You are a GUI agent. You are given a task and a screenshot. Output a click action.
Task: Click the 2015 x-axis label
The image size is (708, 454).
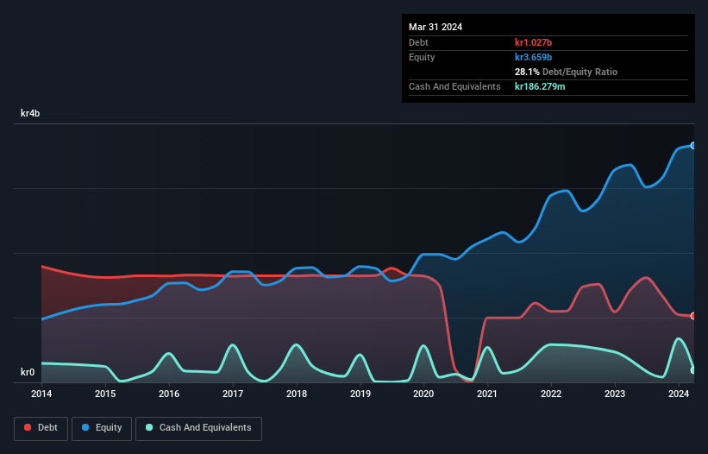click(x=105, y=394)
